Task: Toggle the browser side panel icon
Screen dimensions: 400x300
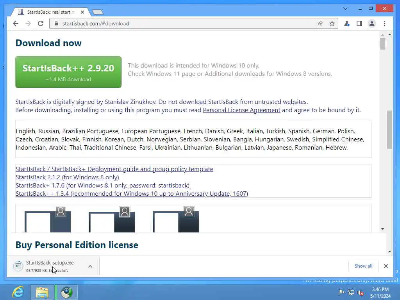Action: point(359,24)
